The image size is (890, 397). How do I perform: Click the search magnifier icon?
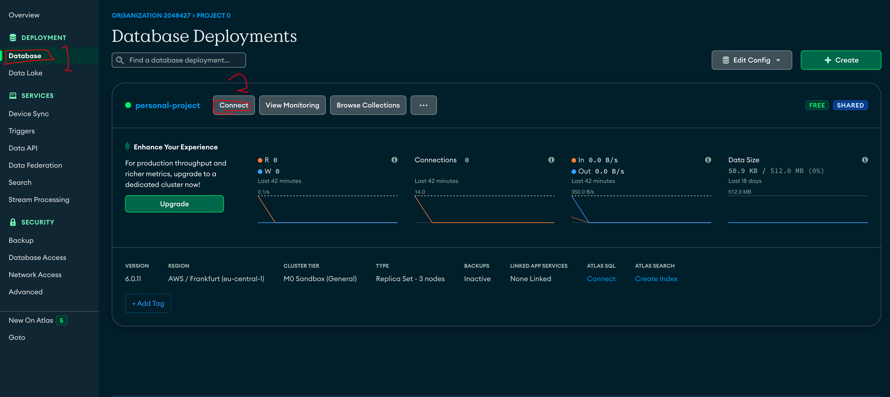120,60
